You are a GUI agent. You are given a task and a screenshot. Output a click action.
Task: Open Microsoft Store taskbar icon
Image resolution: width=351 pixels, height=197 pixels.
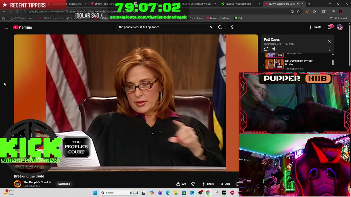tap(184, 193)
